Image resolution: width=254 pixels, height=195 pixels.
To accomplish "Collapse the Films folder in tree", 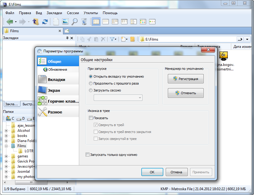I will pyautogui.click(x=6, y=146).
